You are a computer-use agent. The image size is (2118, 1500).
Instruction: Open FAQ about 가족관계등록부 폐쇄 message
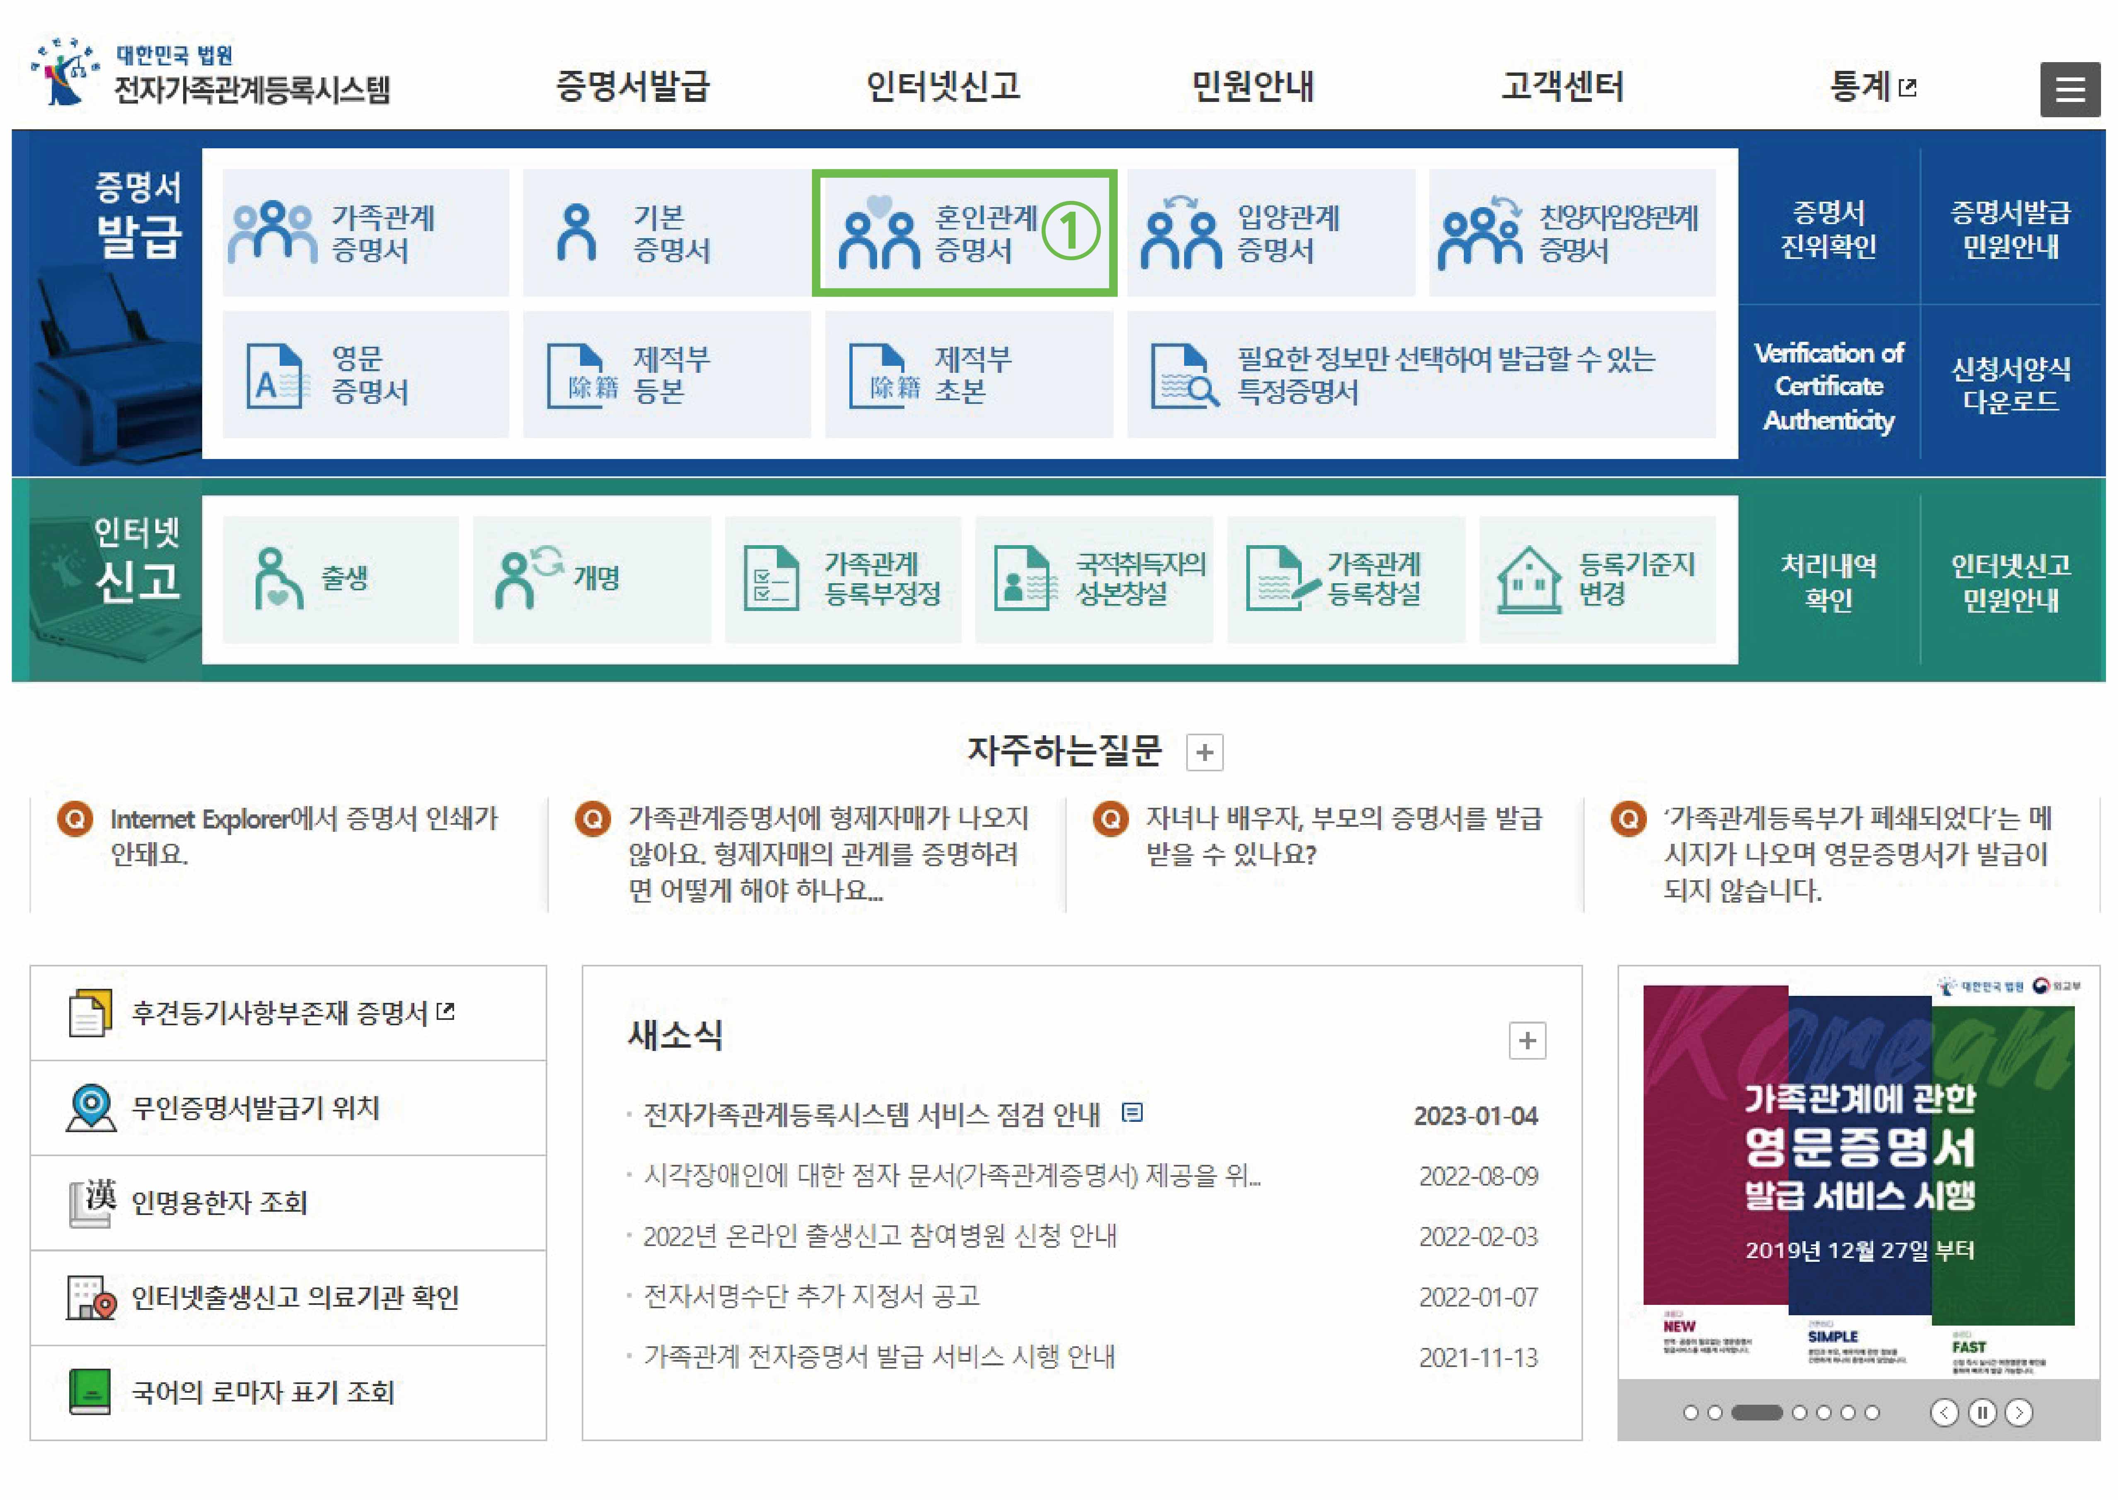1857,854
